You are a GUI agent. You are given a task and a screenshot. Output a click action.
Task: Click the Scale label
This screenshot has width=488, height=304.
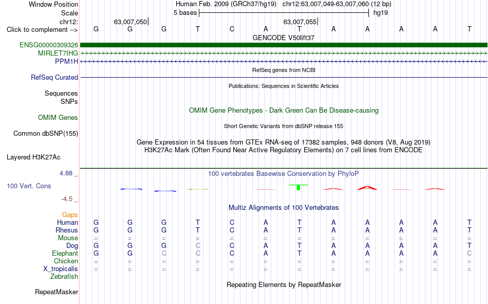coord(69,13)
